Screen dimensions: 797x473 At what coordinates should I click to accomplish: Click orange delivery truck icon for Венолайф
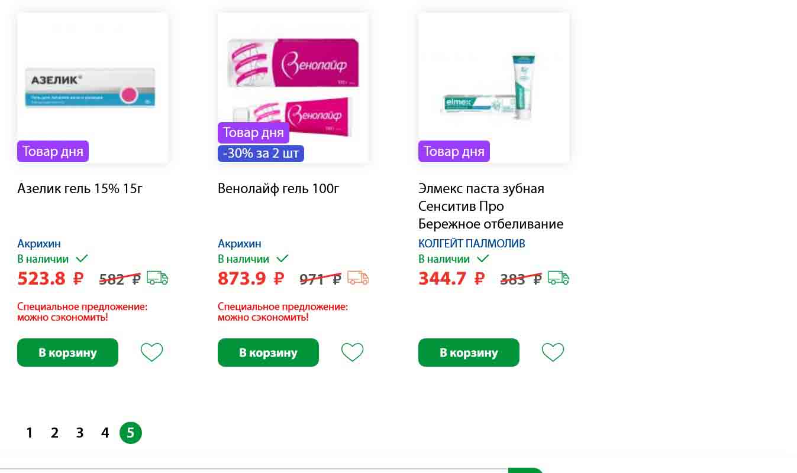tap(358, 278)
